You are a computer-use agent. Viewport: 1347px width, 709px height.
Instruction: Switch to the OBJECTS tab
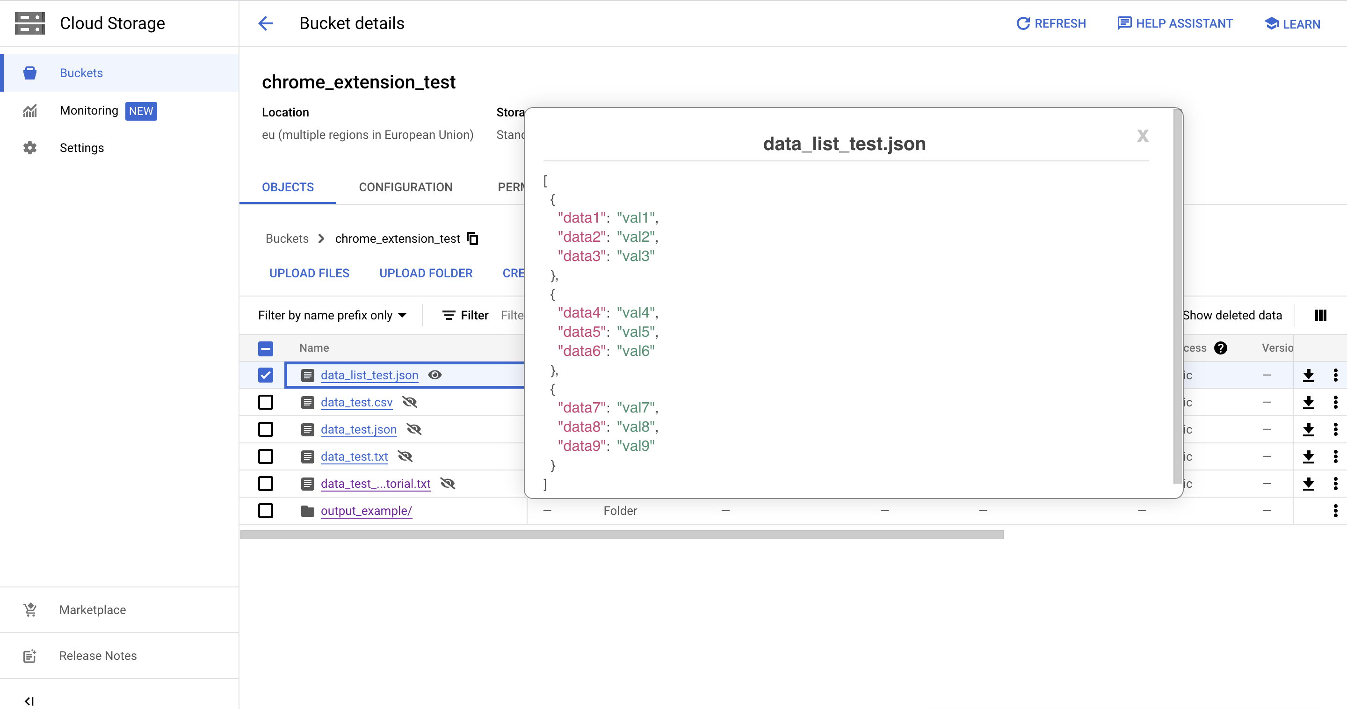[288, 187]
